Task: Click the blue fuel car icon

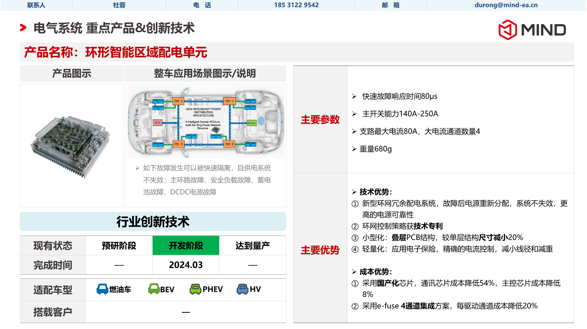Action: click(102, 289)
